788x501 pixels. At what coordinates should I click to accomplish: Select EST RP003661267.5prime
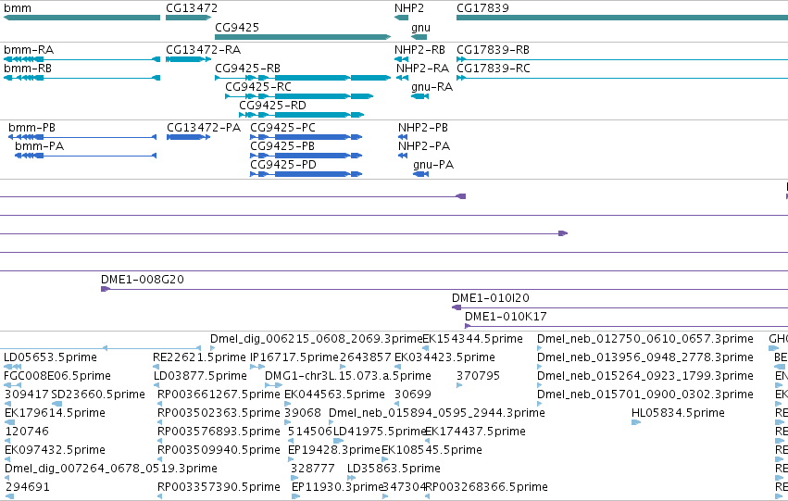pos(160,404)
